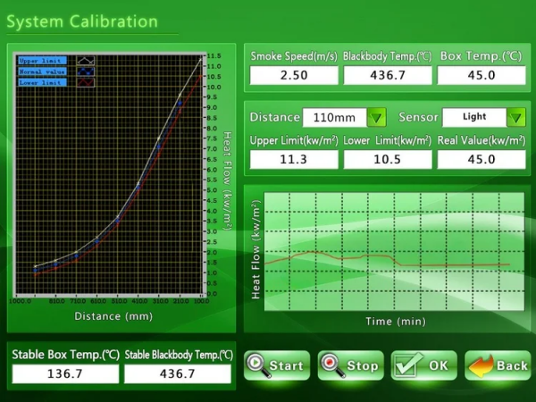Click the '100.0' distance axis tick

202,301
